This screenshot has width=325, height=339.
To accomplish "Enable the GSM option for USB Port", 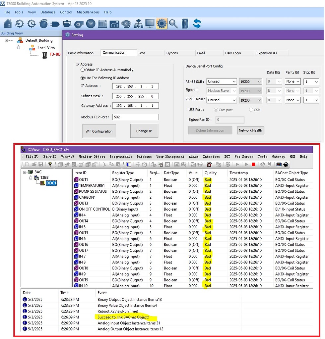I will [x=251, y=110].
